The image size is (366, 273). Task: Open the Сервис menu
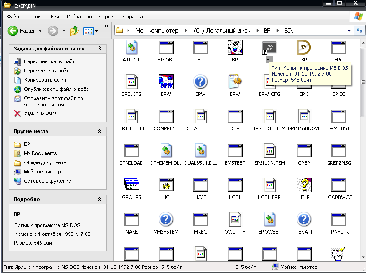pos(107,17)
